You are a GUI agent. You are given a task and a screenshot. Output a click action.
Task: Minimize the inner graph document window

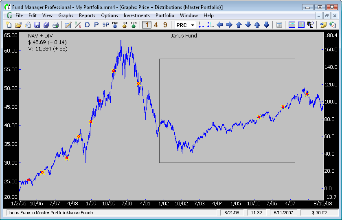[x=319, y=15]
